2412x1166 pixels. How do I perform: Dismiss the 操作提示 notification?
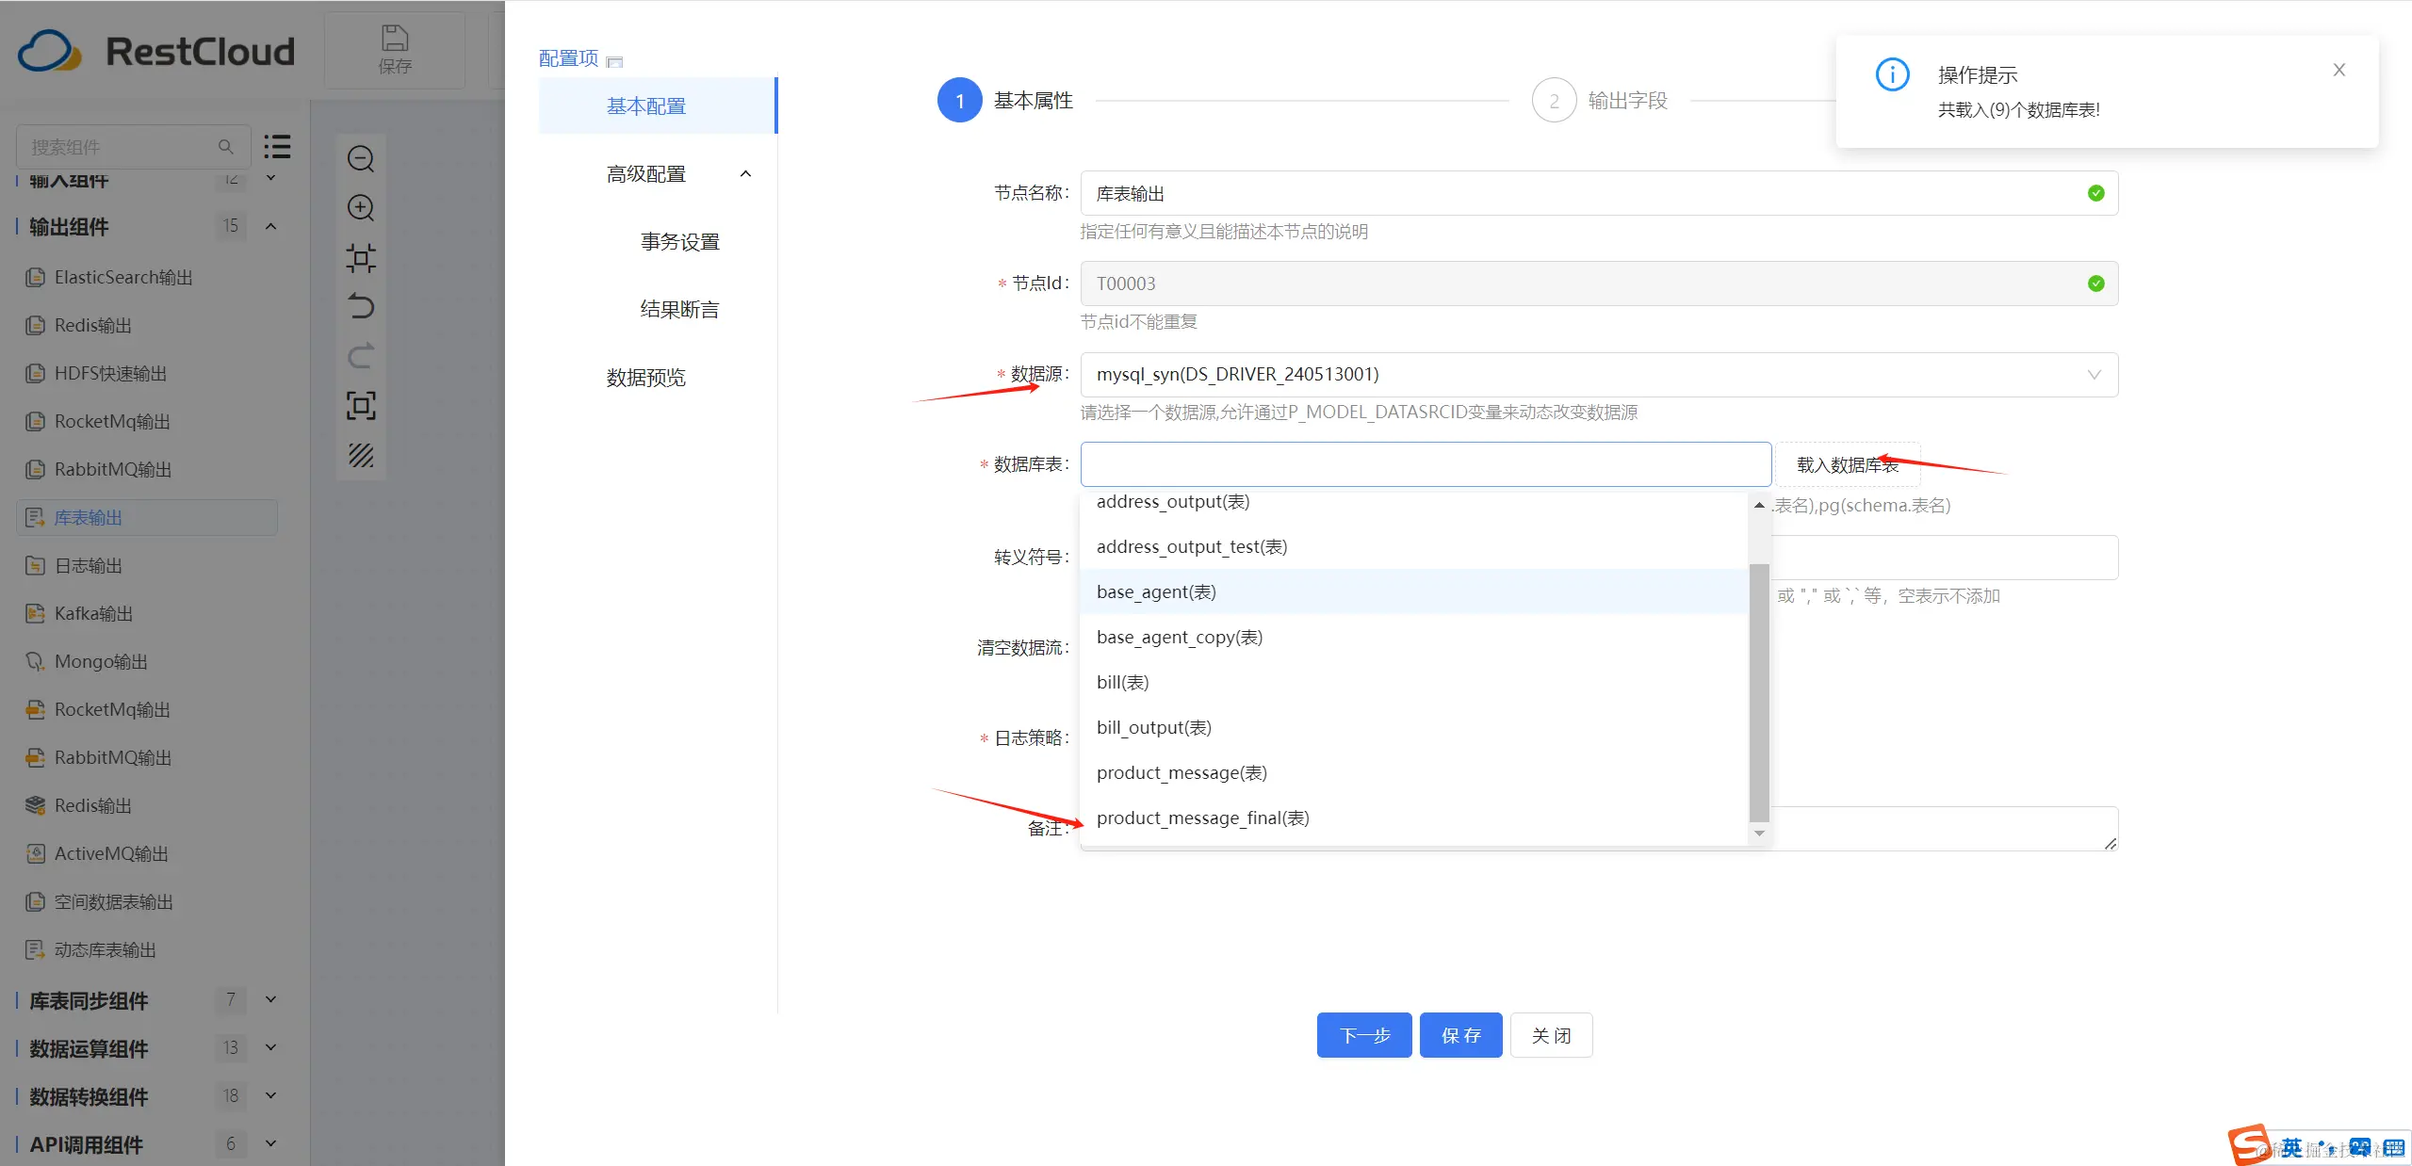click(2339, 71)
